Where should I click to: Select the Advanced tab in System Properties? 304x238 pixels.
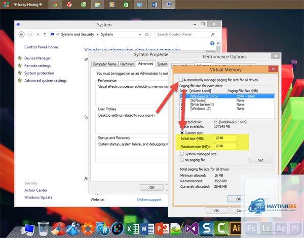145,63
